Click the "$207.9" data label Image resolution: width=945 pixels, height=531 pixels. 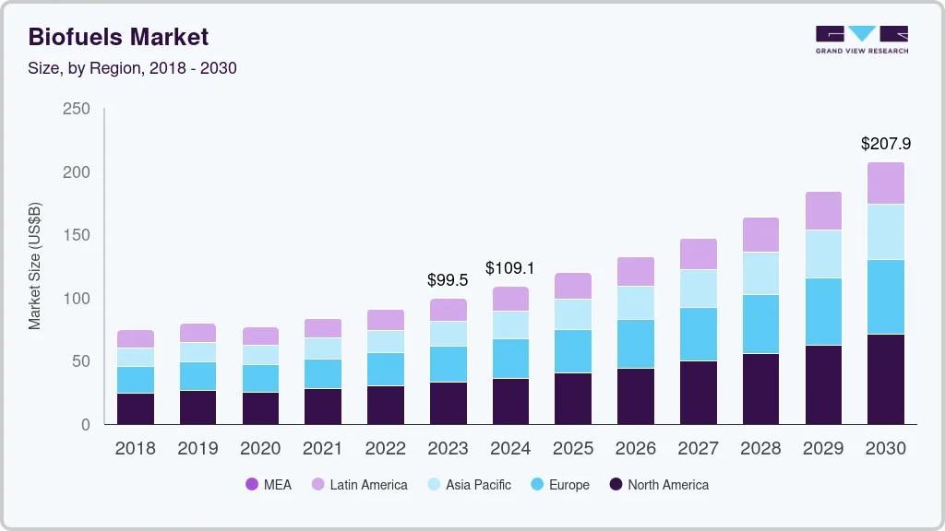(x=886, y=144)
